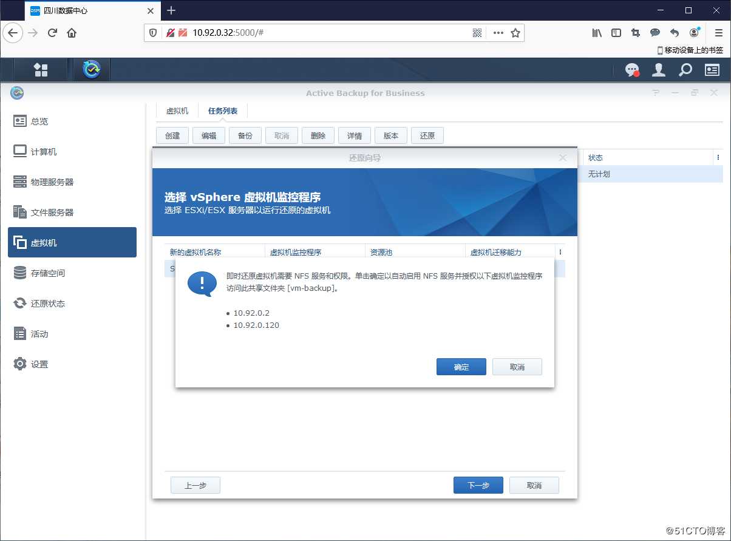731x541 pixels.
Task: Select 文件服务器 in sidebar
Action: point(72,212)
